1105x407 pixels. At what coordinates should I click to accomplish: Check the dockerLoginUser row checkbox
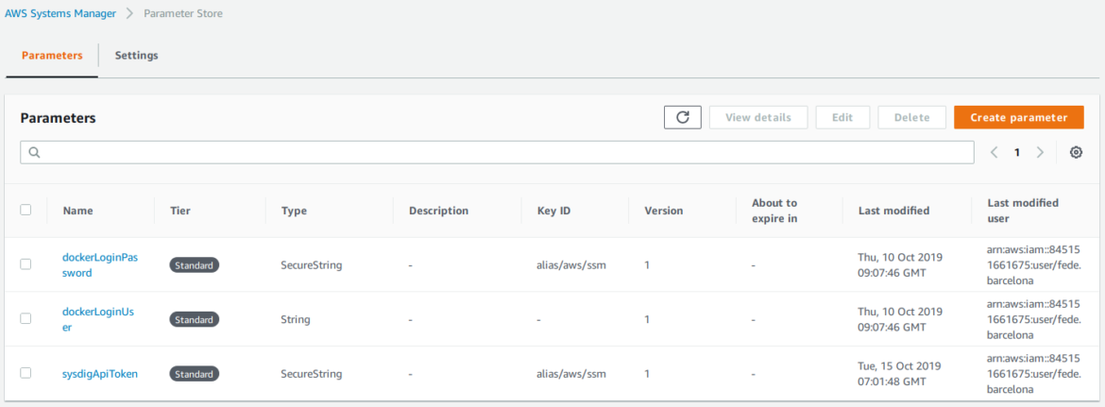26,319
